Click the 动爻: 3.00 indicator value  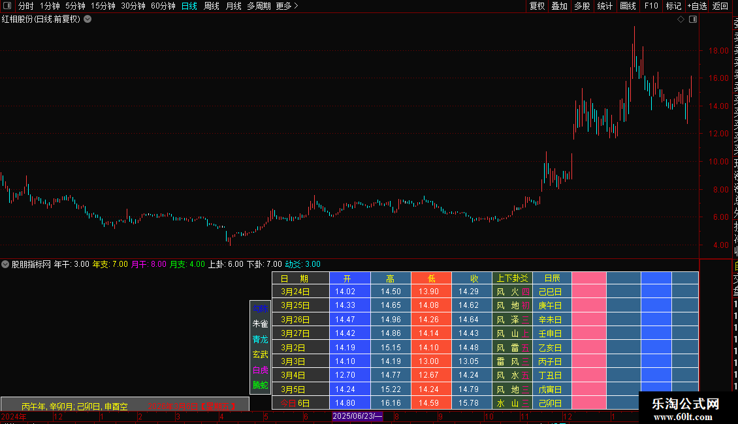[302, 264]
